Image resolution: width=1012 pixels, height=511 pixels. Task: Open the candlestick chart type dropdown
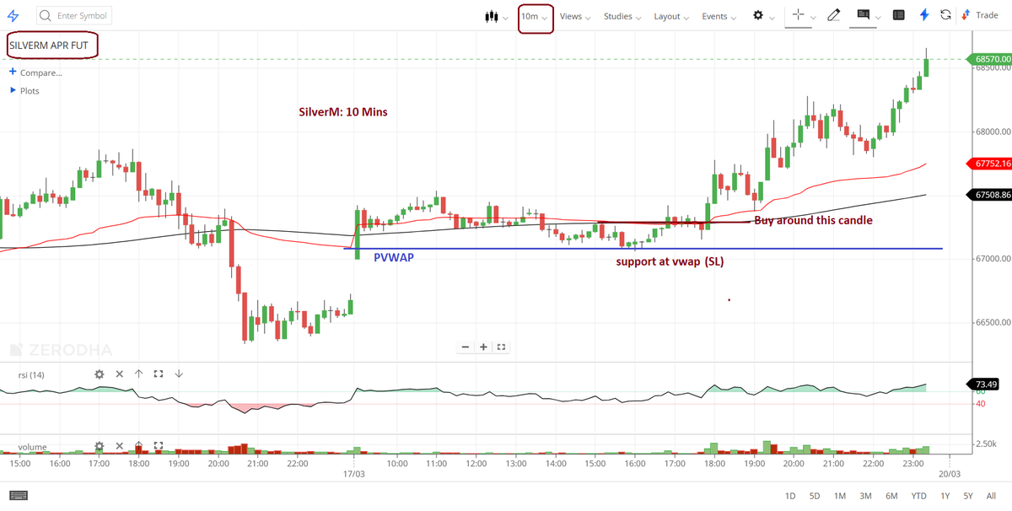[496, 16]
